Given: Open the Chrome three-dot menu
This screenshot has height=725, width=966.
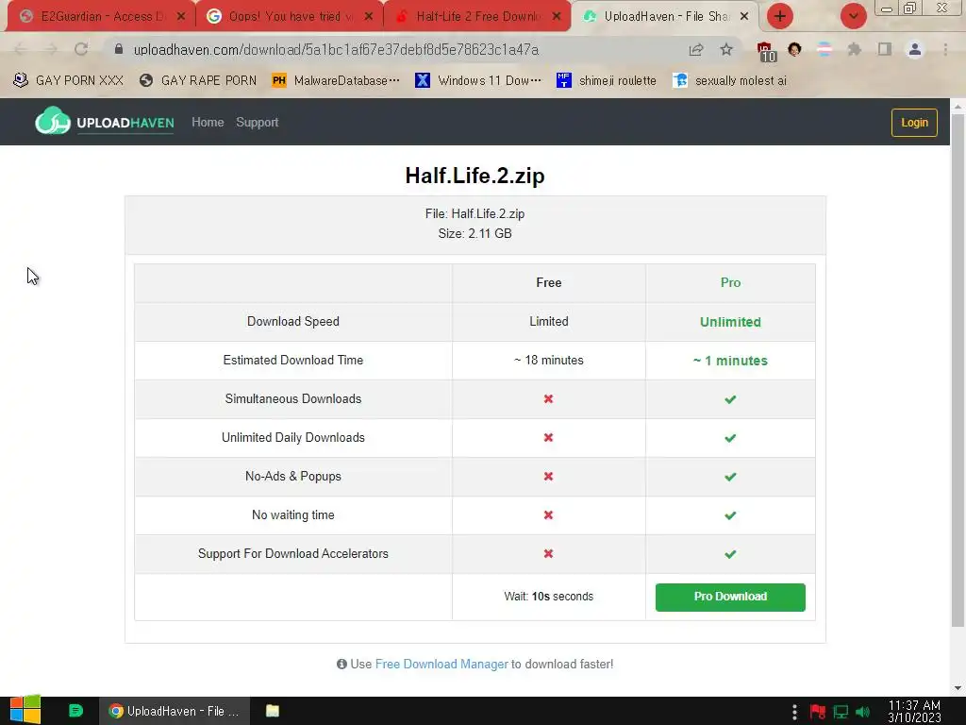Looking at the screenshot, I should (x=945, y=49).
